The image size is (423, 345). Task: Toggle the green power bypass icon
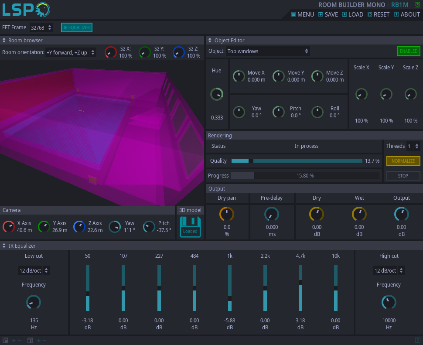pos(417,5)
